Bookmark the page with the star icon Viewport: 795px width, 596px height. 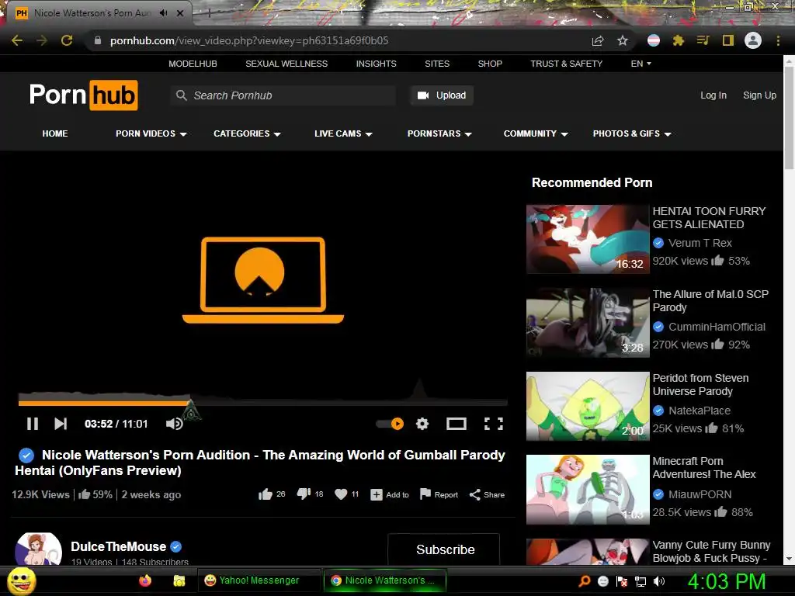pos(622,40)
